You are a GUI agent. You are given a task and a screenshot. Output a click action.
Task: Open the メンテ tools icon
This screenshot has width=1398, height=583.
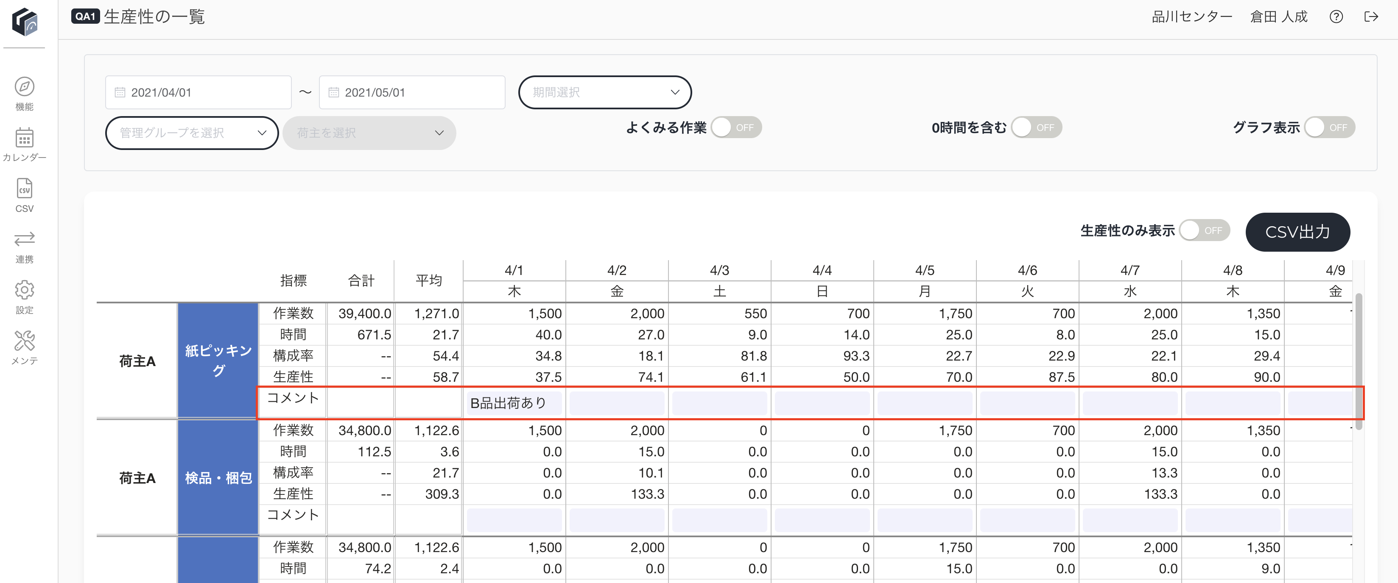point(25,341)
